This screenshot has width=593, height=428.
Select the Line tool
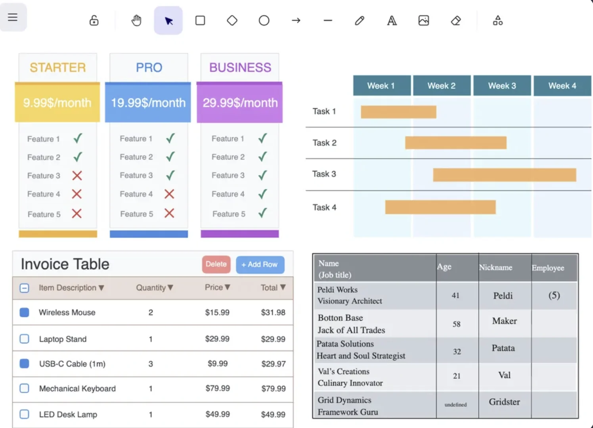pyautogui.click(x=328, y=21)
